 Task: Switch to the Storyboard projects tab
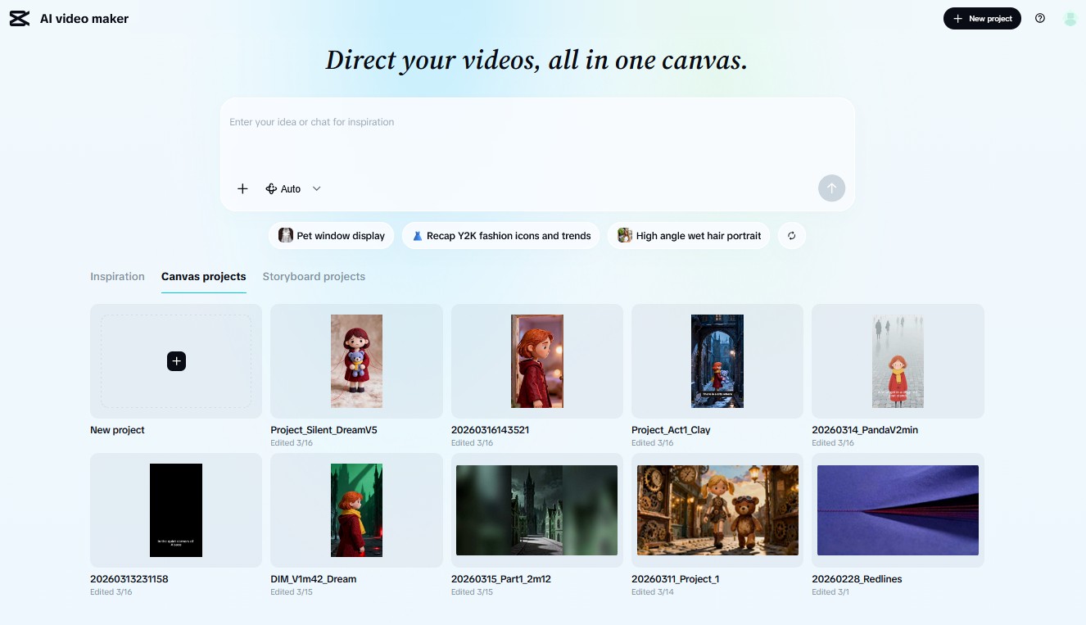[x=314, y=277]
